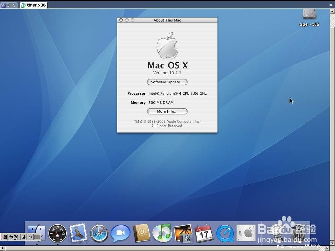Switch the 全拼 input mode

tap(14, 237)
